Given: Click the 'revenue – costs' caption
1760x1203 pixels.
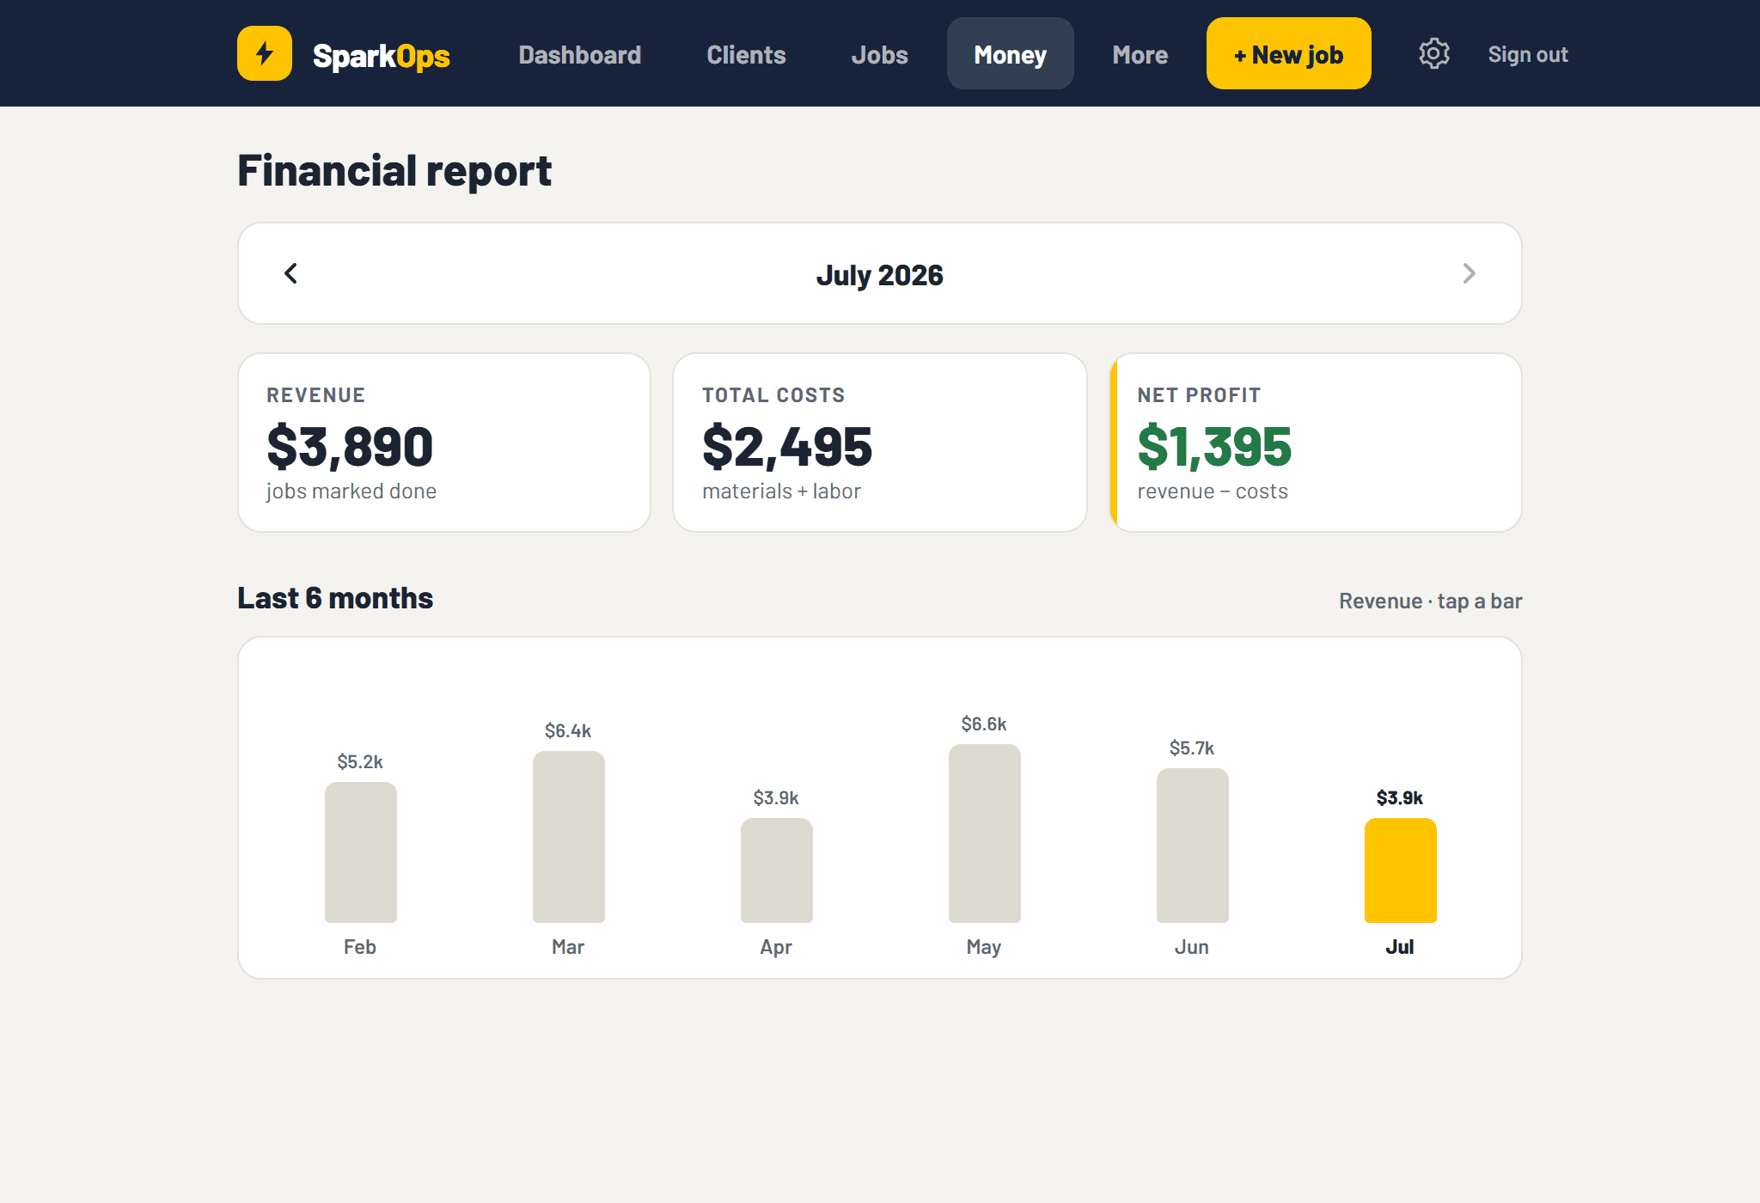Looking at the screenshot, I should (x=1213, y=491).
